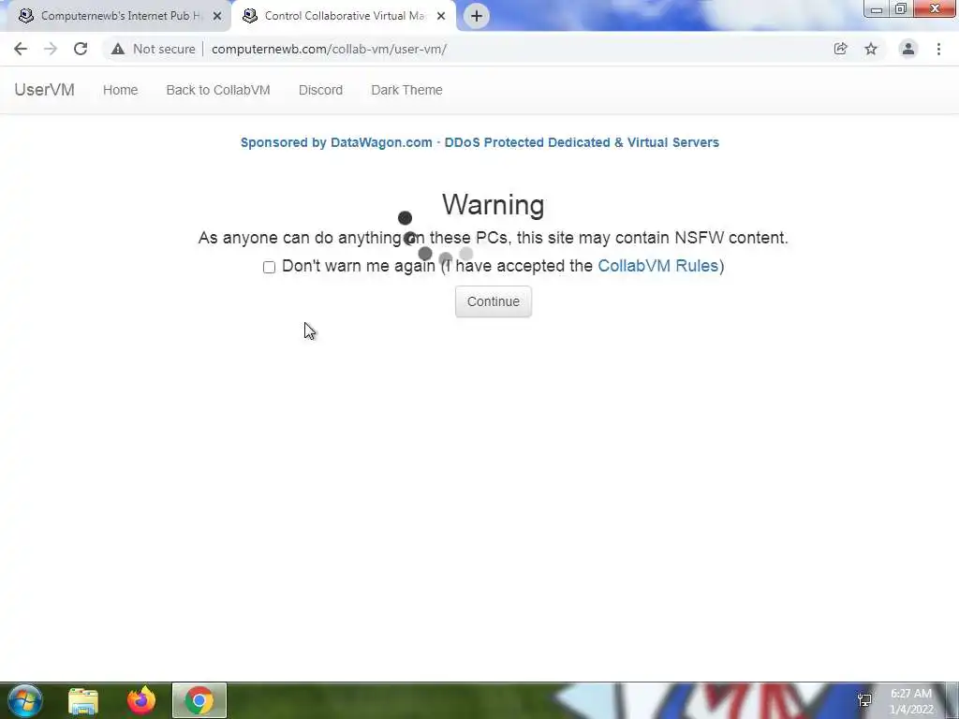Open the DataWagon.com sponsor link
The image size is (959, 719).
pos(479,142)
